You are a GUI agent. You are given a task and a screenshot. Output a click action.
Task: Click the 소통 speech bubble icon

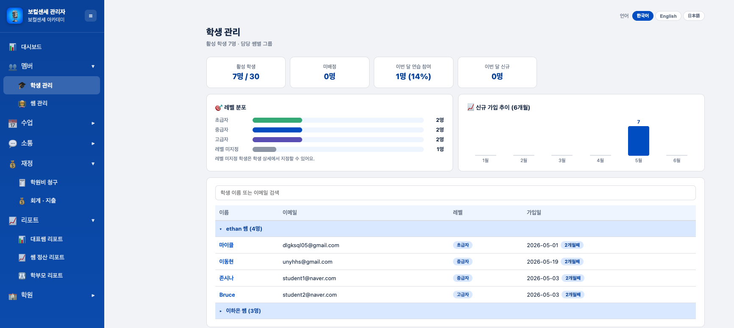pyautogui.click(x=13, y=143)
